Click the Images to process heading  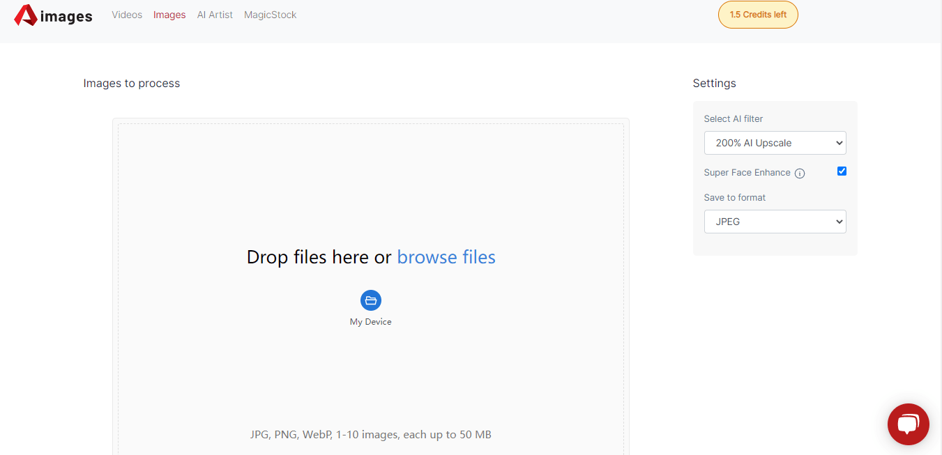click(x=132, y=84)
